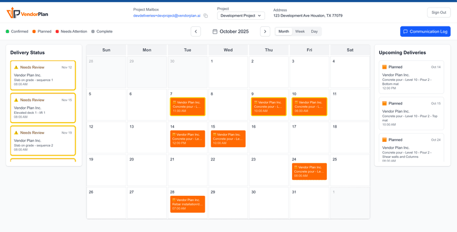
Task: Click the Planned icon on upcoming Oct 14 card
Action: coord(385,67)
